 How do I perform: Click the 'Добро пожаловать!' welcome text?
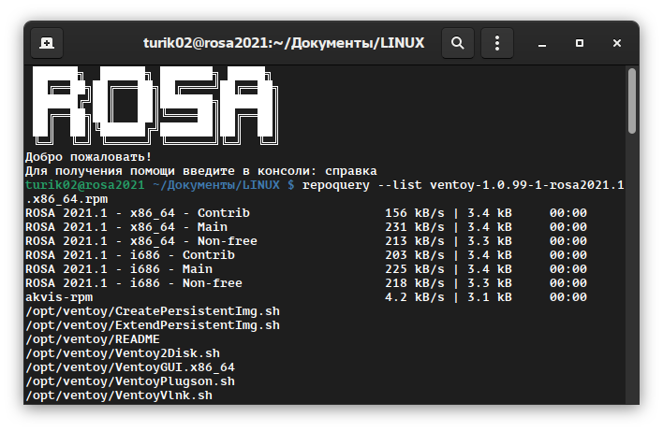coord(88,157)
